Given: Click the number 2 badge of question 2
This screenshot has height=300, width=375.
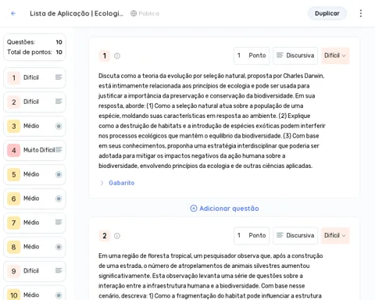Looking at the screenshot, I should coord(105,236).
